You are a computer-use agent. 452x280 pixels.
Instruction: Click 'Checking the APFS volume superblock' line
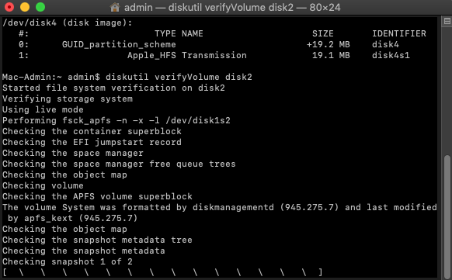tap(97, 196)
